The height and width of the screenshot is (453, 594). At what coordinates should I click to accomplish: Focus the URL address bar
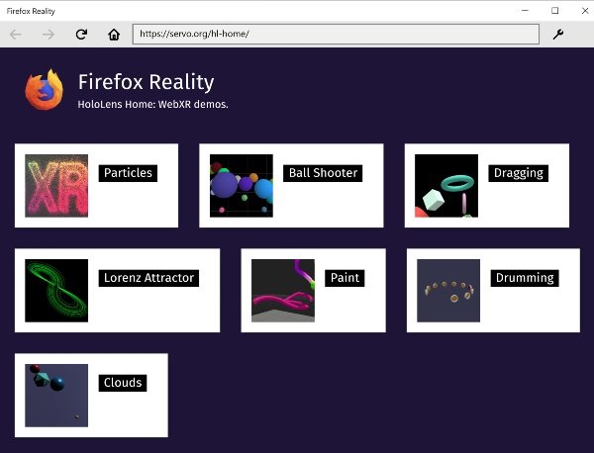336,34
